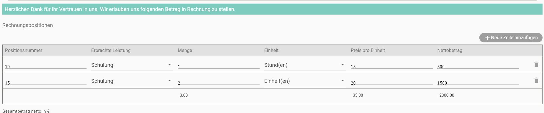Expand the Einheit(en) unit dropdown

click(x=305, y=81)
